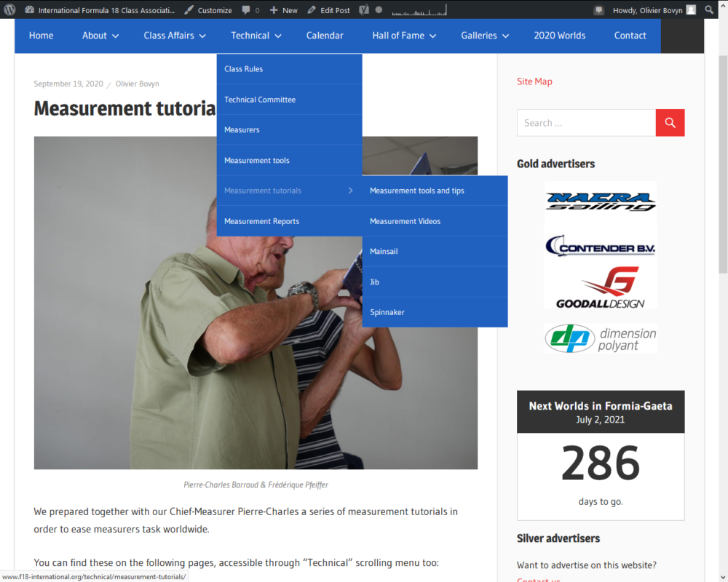
Task: Open the Measurement Videos page
Action: (x=435, y=221)
